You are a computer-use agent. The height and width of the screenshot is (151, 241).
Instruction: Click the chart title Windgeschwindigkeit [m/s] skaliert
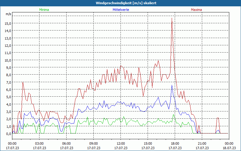[x=126, y=3]
